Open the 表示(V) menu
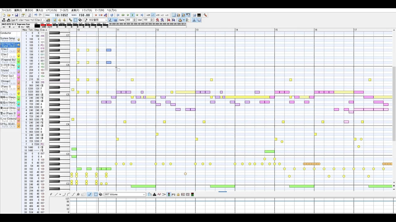 [x=29, y=10]
